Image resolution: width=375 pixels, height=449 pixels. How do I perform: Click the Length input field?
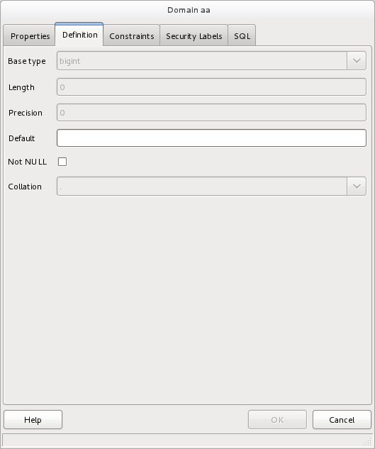211,87
